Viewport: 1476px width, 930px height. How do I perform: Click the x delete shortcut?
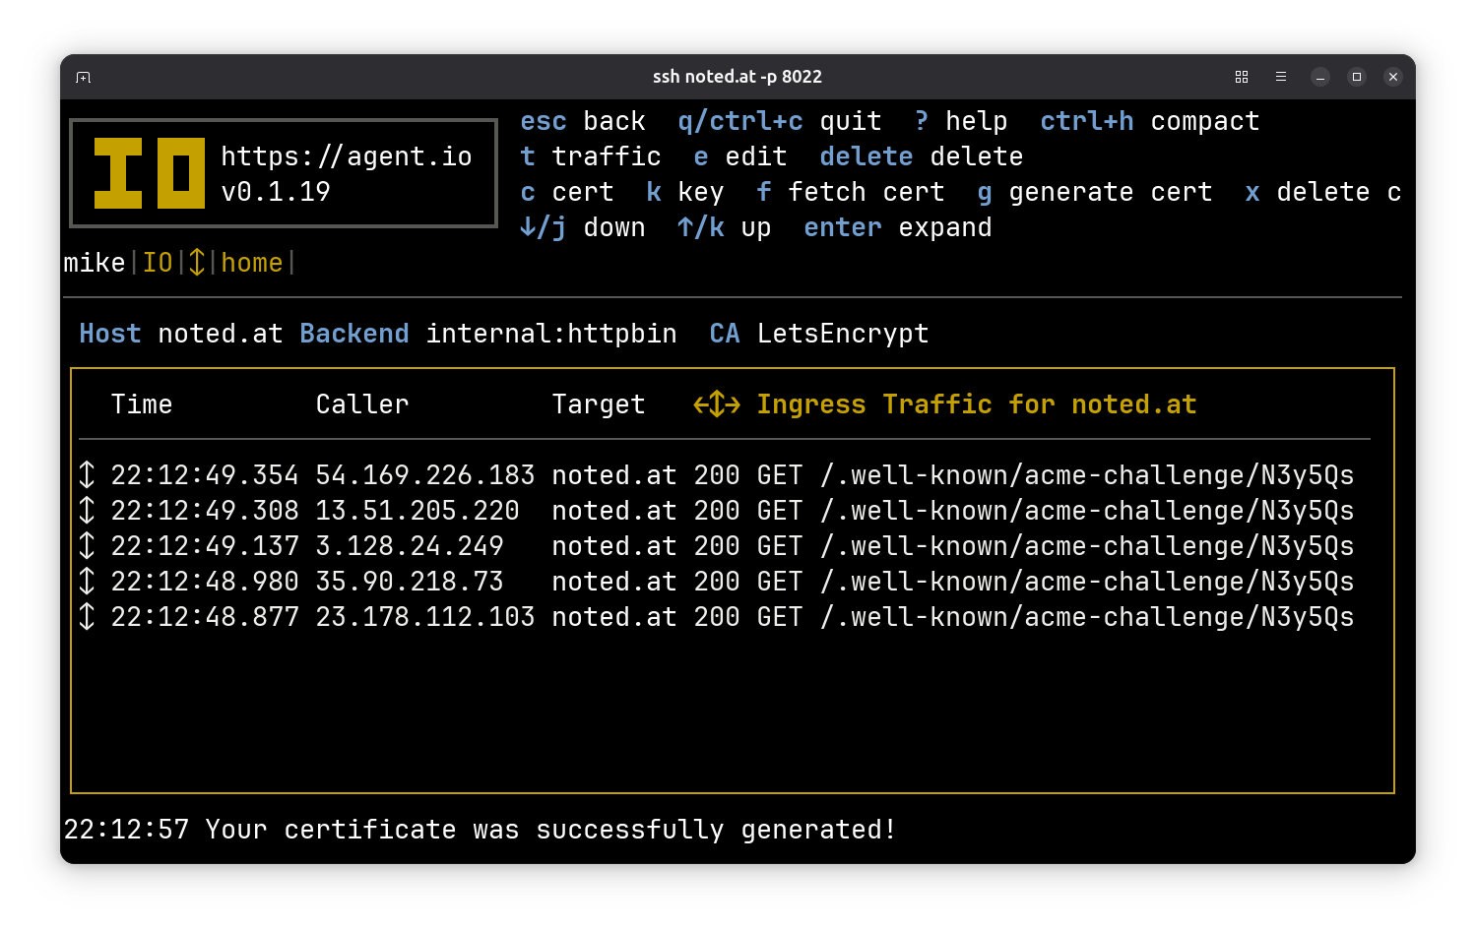[x=1323, y=192]
